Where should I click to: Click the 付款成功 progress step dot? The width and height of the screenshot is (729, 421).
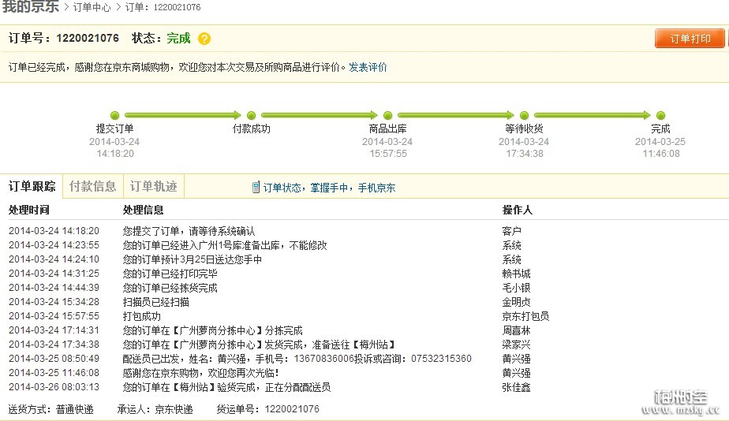[251, 116]
